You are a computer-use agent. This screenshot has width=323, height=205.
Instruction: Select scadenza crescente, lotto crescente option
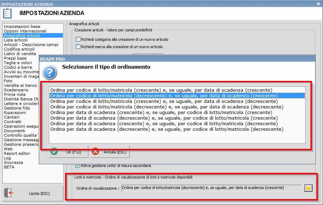(177, 112)
